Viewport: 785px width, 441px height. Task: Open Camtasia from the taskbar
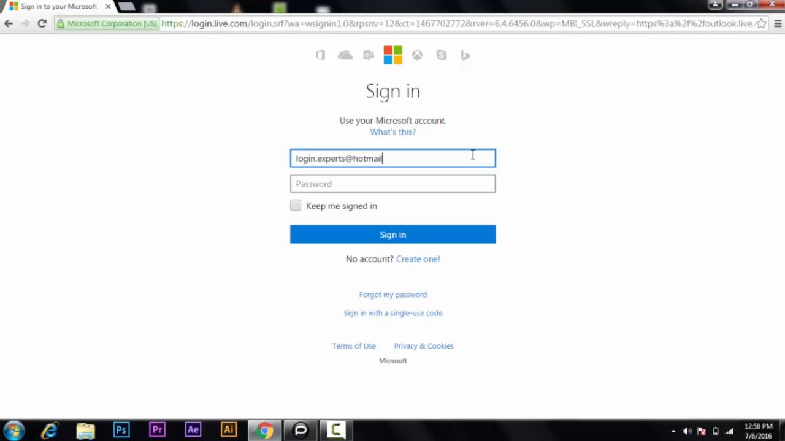tap(336, 431)
